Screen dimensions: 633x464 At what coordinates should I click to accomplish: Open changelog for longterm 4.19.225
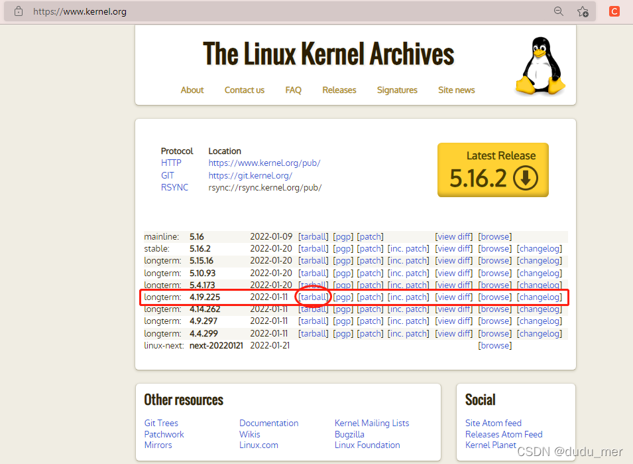click(540, 297)
